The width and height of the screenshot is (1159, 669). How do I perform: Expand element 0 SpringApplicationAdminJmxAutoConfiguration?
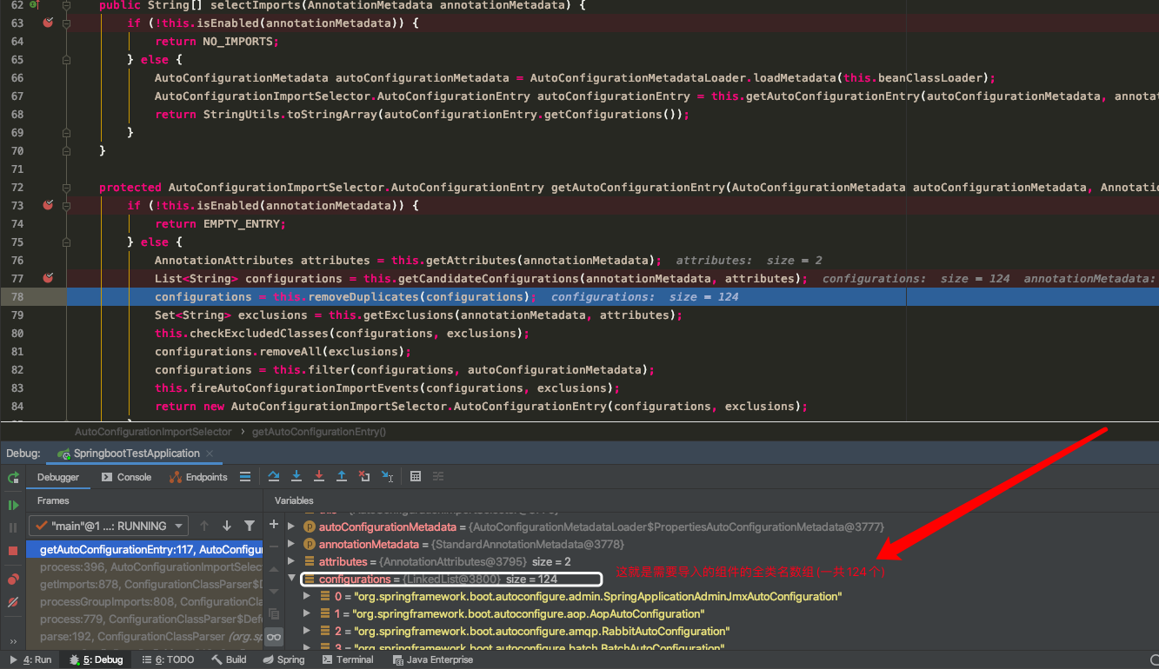306,596
